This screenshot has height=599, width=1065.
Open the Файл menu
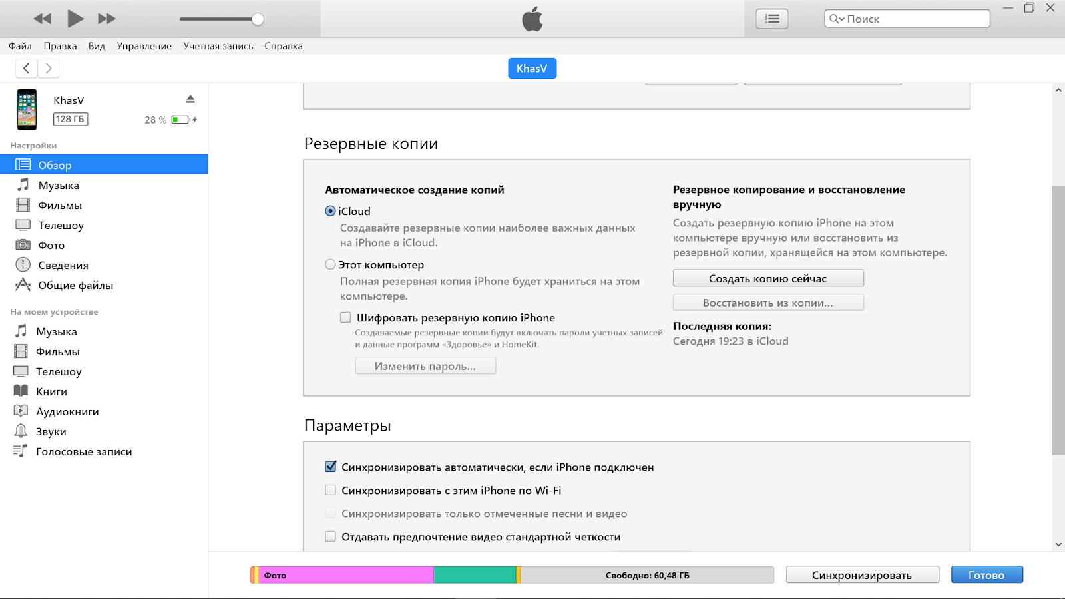tap(20, 46)
